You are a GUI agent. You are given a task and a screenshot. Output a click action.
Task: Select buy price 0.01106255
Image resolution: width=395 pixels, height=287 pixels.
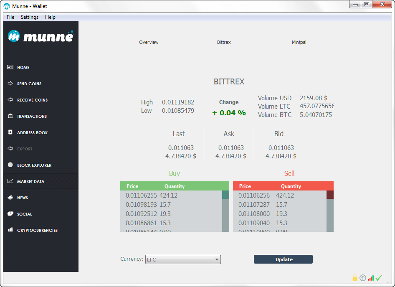(141, 195)
